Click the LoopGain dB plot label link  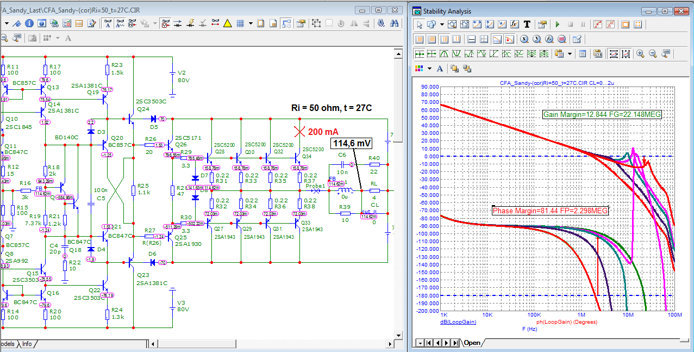[x=458, y=322]
